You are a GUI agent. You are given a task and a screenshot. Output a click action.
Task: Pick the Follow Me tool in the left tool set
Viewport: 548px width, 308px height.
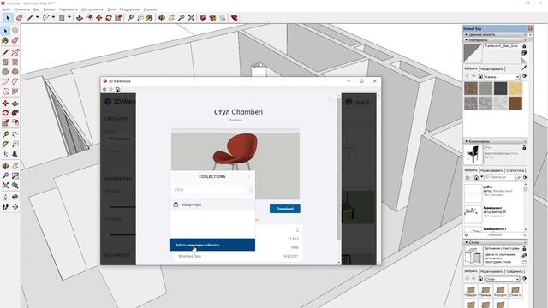(x=15, y=113)
